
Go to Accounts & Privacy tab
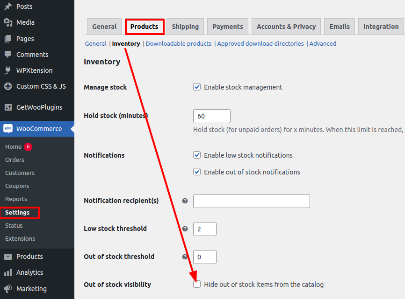[286, 27]
